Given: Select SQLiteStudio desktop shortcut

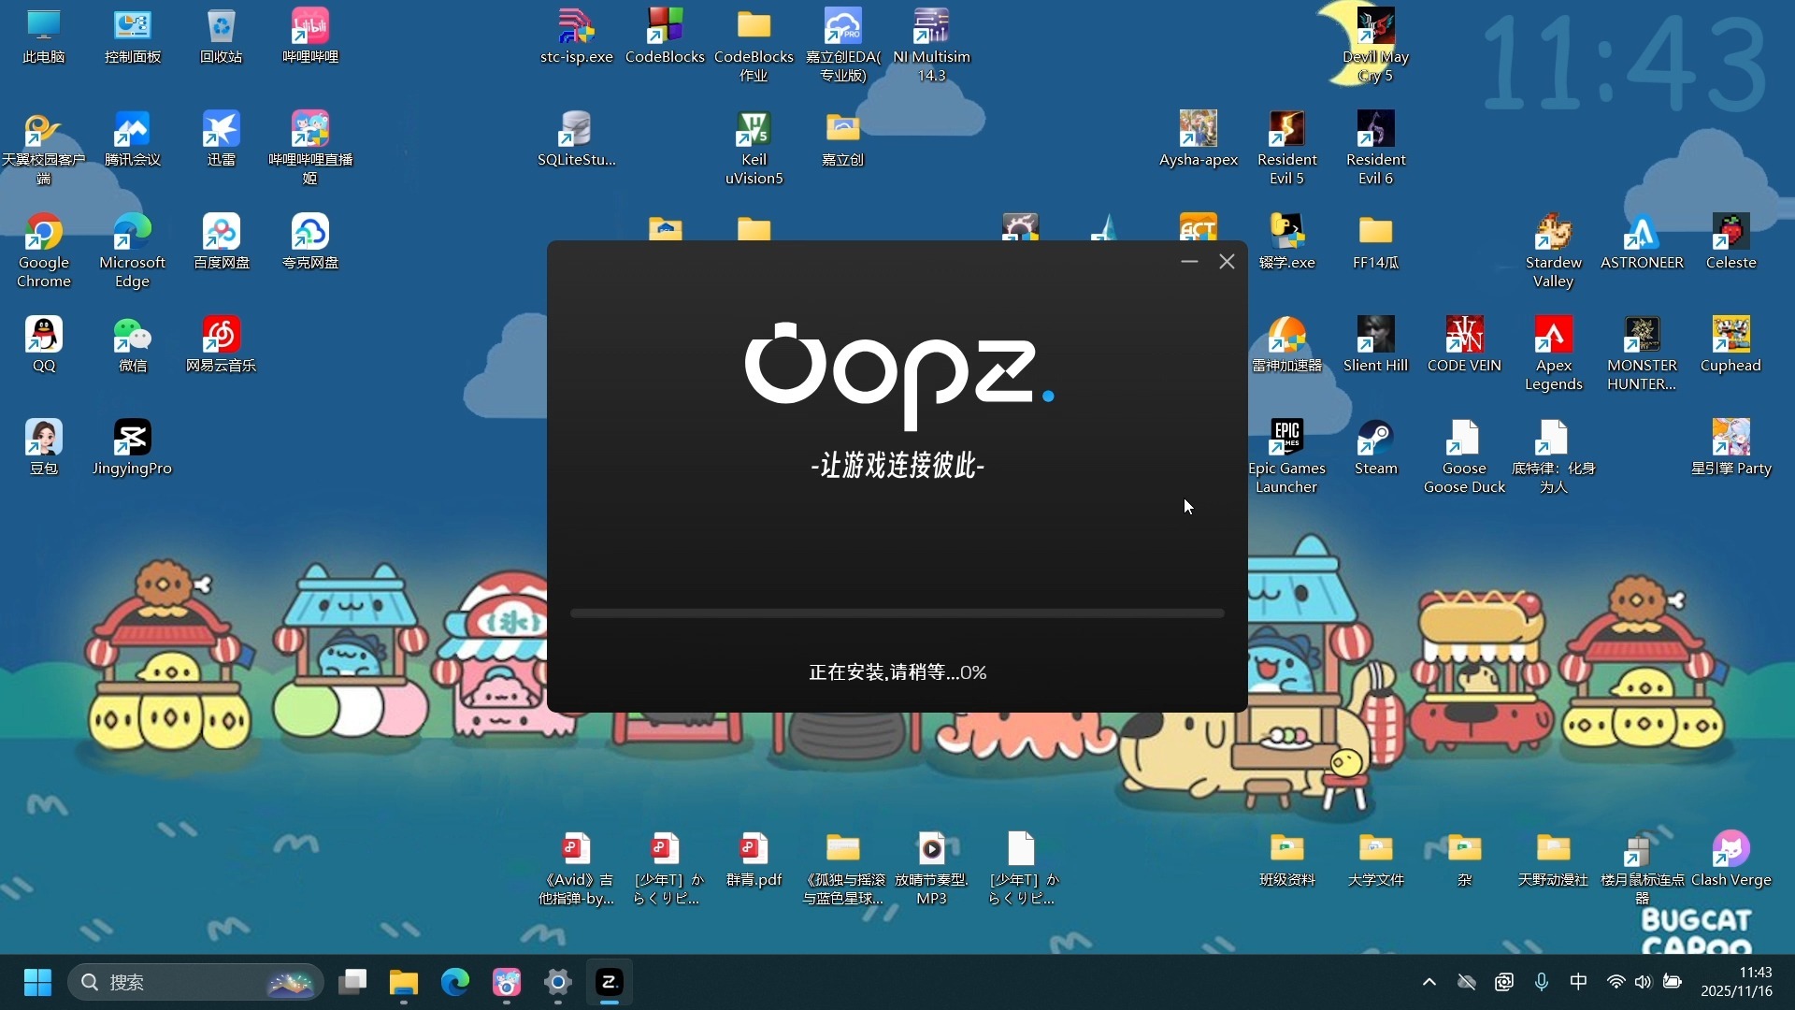Looking at the screenshot, I should pos(577,140).
